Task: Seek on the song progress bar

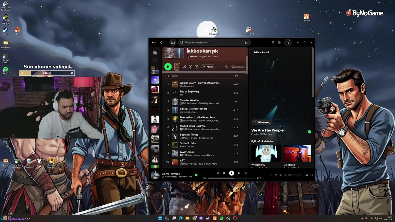Action: pos(231,178)
